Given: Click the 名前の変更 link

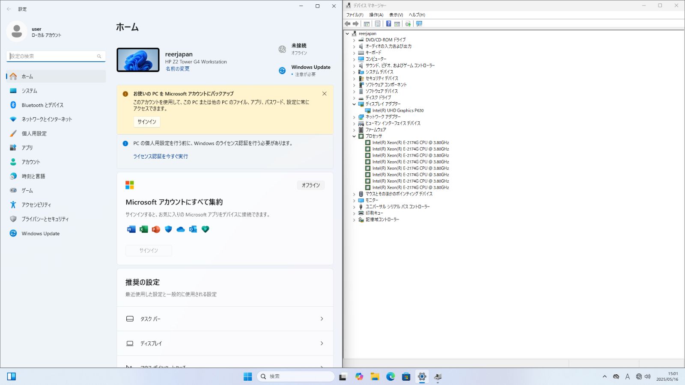Looking at the screenshot, I should 178,69.
